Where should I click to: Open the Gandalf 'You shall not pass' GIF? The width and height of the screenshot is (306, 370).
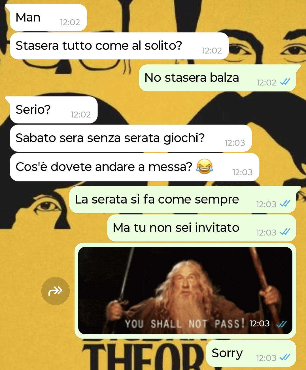click(x=185, y=290)
